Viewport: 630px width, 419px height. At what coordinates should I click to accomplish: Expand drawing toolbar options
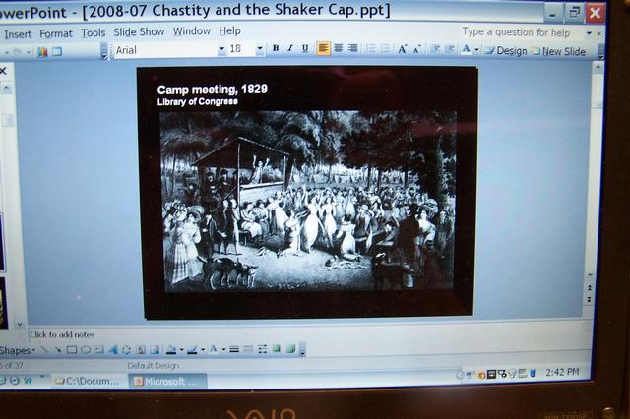click(302, 350)
